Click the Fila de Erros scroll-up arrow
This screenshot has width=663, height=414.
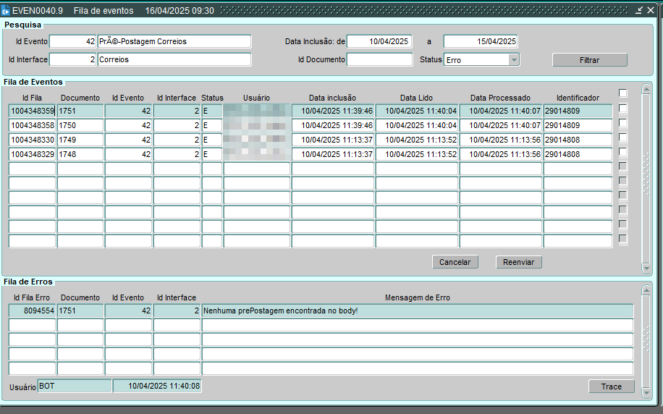point(646,291)
